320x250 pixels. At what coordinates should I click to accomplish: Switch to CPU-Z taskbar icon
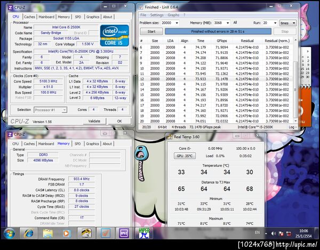124,233
